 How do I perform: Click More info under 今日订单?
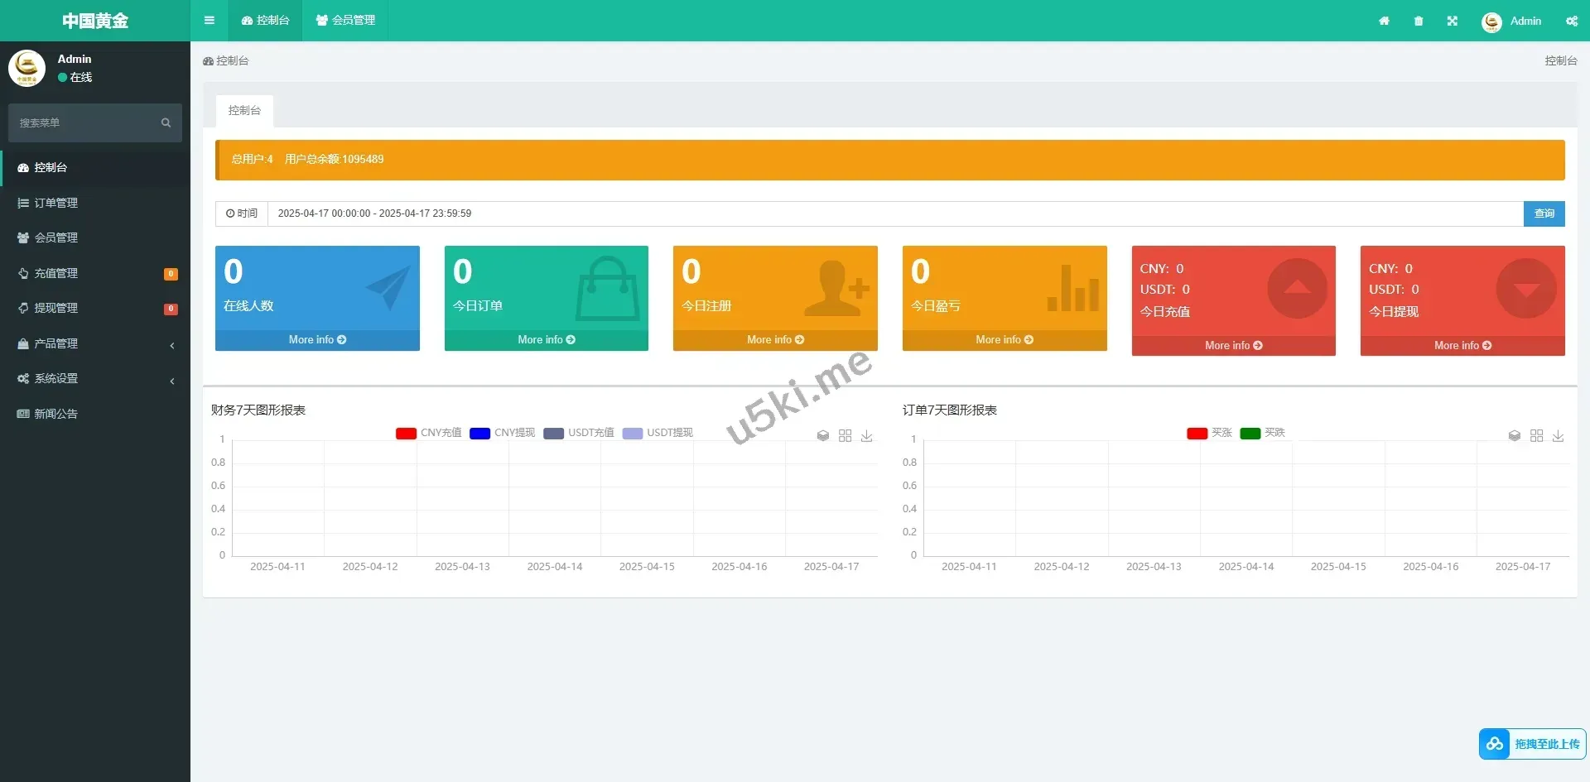pyautogui.click(x=547, y=340)
